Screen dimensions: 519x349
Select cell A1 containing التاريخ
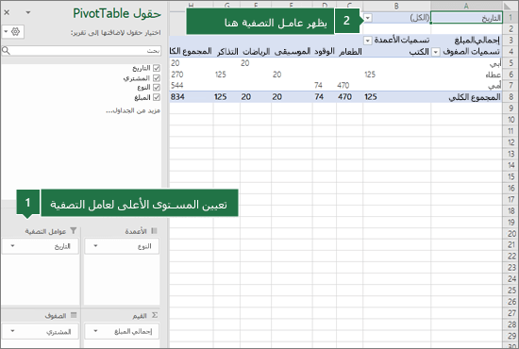pyautogui.click(x=466, y=18)
